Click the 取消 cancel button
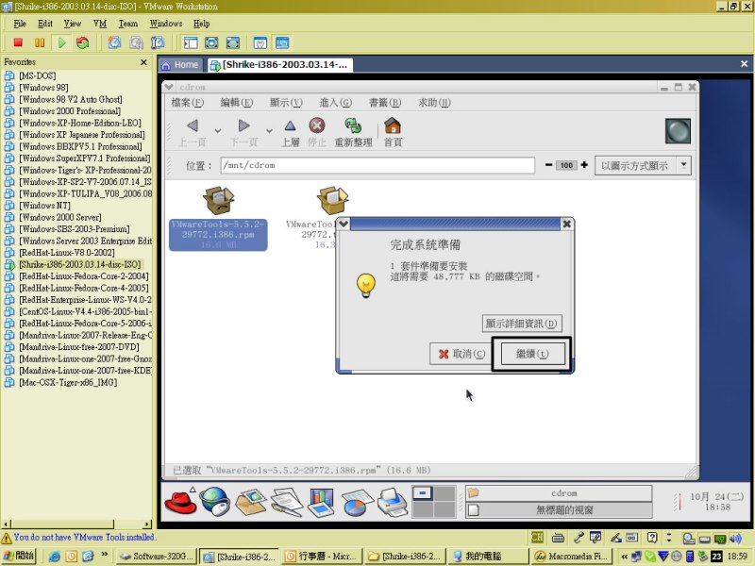The image size is (755, 566). coord(461,354)
